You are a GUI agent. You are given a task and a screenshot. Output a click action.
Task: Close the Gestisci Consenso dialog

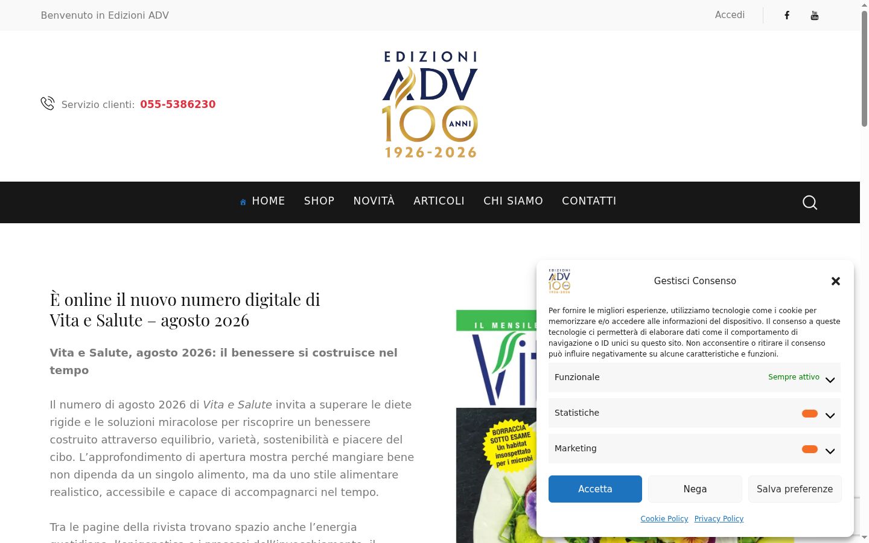click(x=836, y=281)
